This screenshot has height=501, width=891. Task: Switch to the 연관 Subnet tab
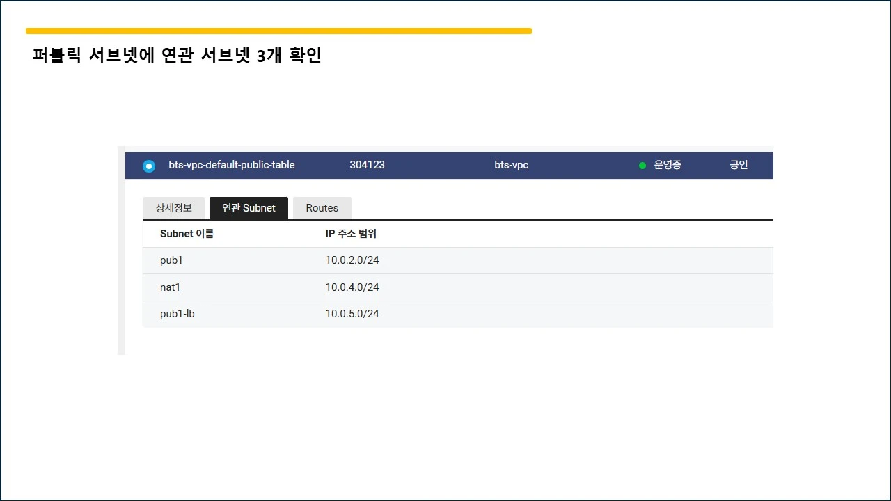point(249,208)
